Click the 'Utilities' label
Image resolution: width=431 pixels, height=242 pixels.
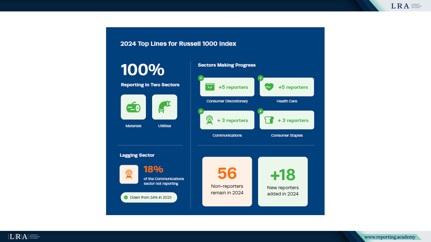click(x=165, y=126)
